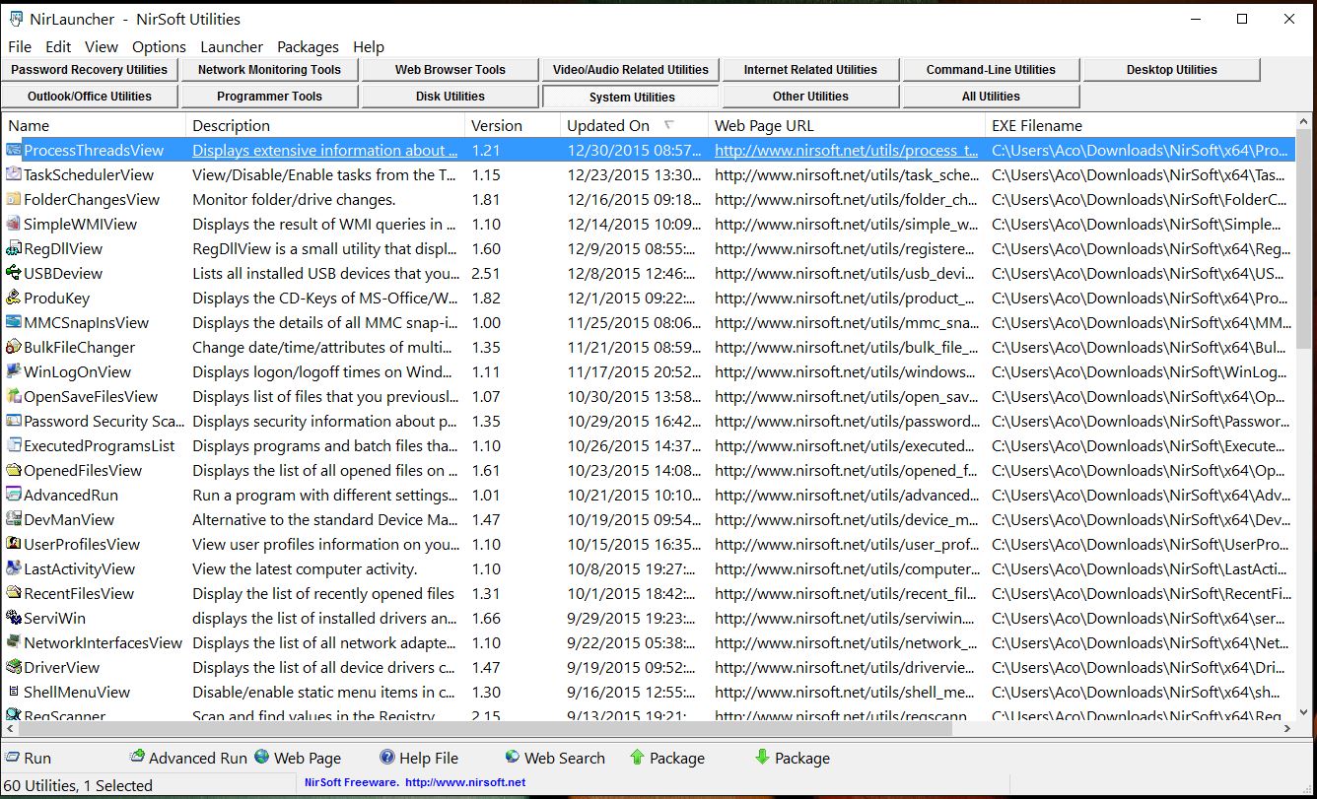Screen dimensions: 1317x799
Task: Switch to Internet Related Utilities tab
Action: [x=810, y=70]
